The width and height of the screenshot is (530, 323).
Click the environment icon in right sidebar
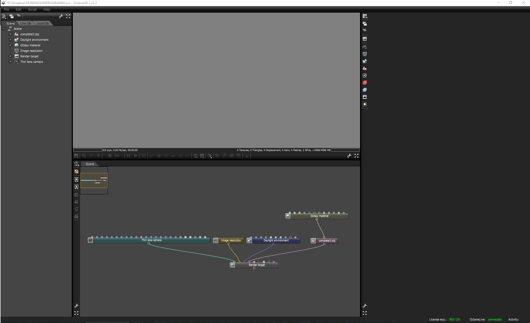coord(364,61)
